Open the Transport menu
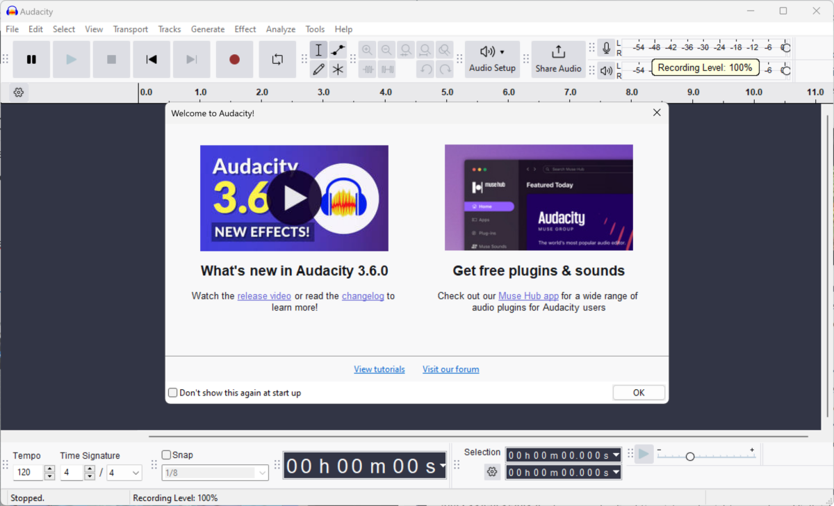The height and width of the screenshot is (506, 834). 131,28
